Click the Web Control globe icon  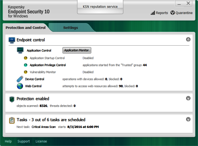pos(20,86)
